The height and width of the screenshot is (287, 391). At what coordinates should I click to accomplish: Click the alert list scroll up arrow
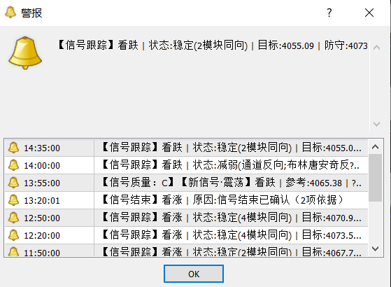coord(376,147)
